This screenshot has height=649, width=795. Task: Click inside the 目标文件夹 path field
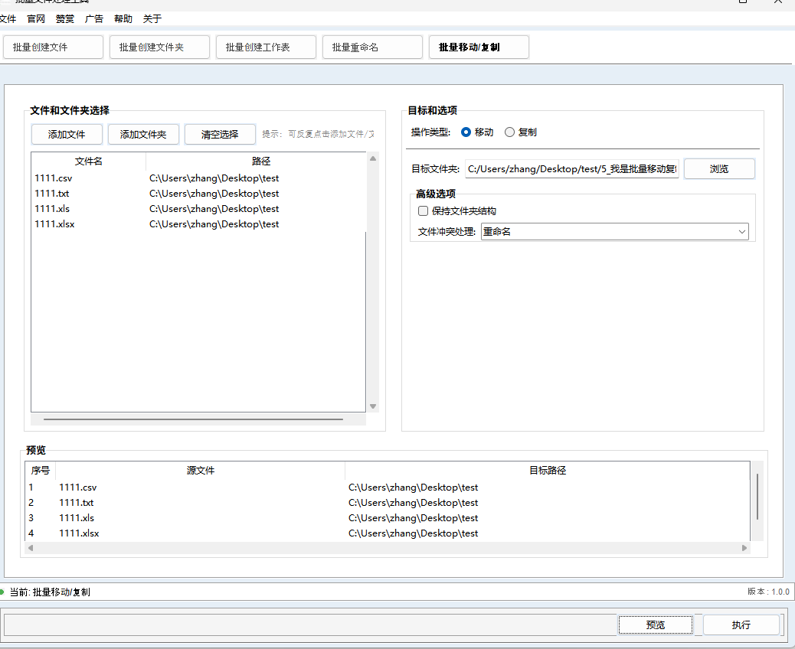coord(571,168)
